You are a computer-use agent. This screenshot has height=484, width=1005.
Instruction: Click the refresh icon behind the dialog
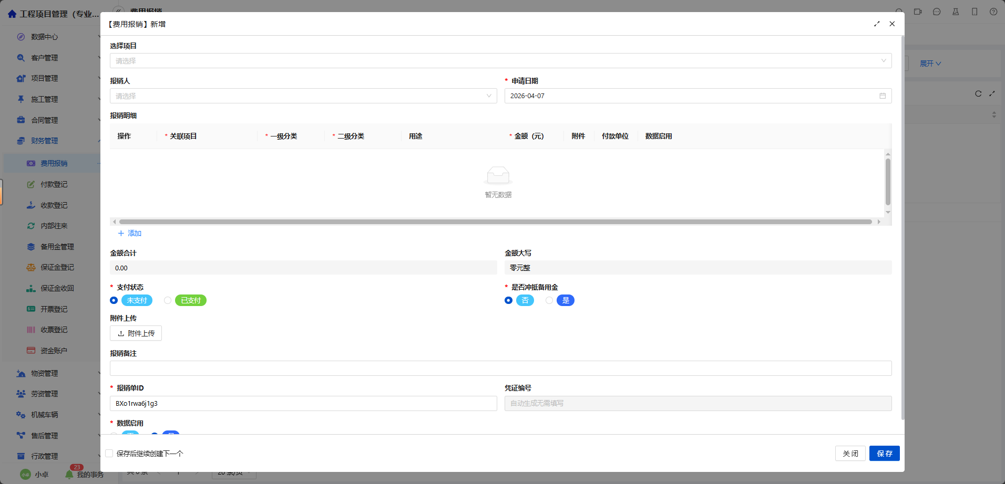tap(978, 94)
